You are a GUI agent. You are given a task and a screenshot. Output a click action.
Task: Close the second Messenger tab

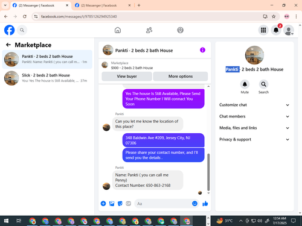tap(130, 5)
